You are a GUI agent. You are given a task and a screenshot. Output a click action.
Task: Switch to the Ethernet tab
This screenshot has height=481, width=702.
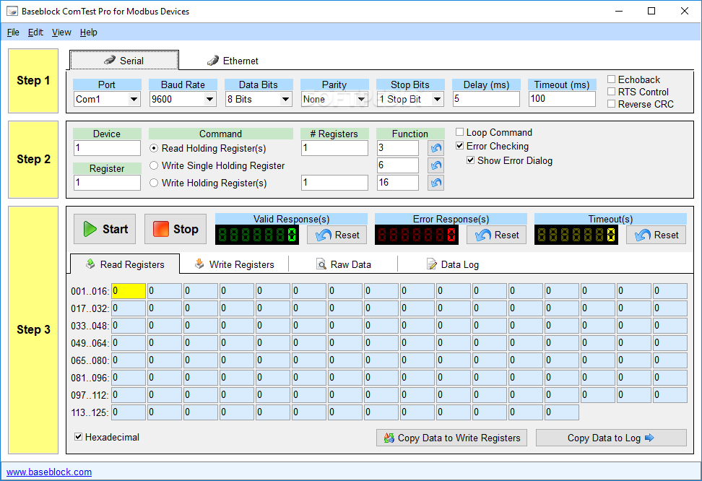[233, 61]
